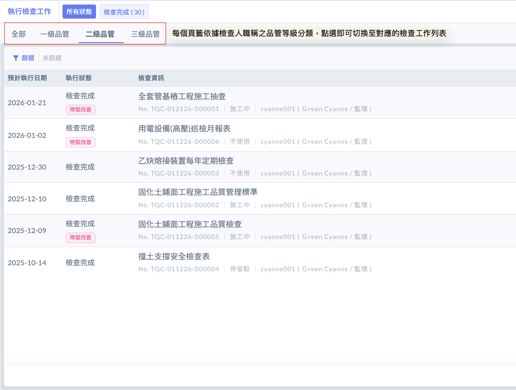Click the 預計執行日期 column header
This screenshot has height=390, width=516.
(27, 78)
